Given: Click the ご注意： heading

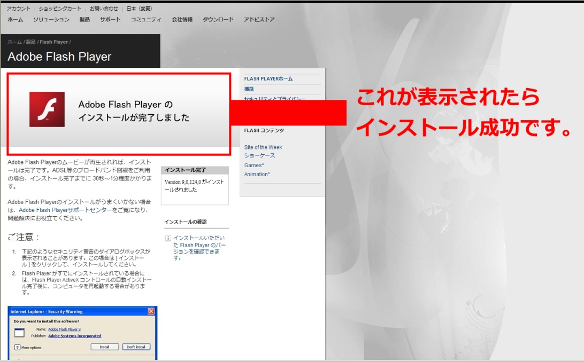Looking at the screenshot, I should click(24, 237).
